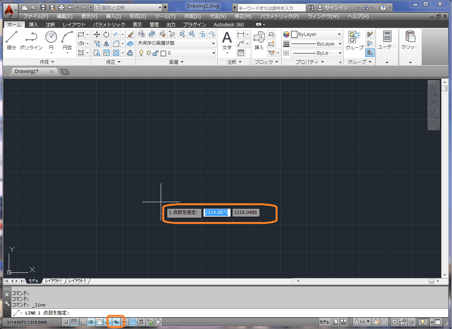The width and height of the screenshot is (452, 329).
Task: Open the annotation scale 1:1 dropdown
Action: coord(362,322)
